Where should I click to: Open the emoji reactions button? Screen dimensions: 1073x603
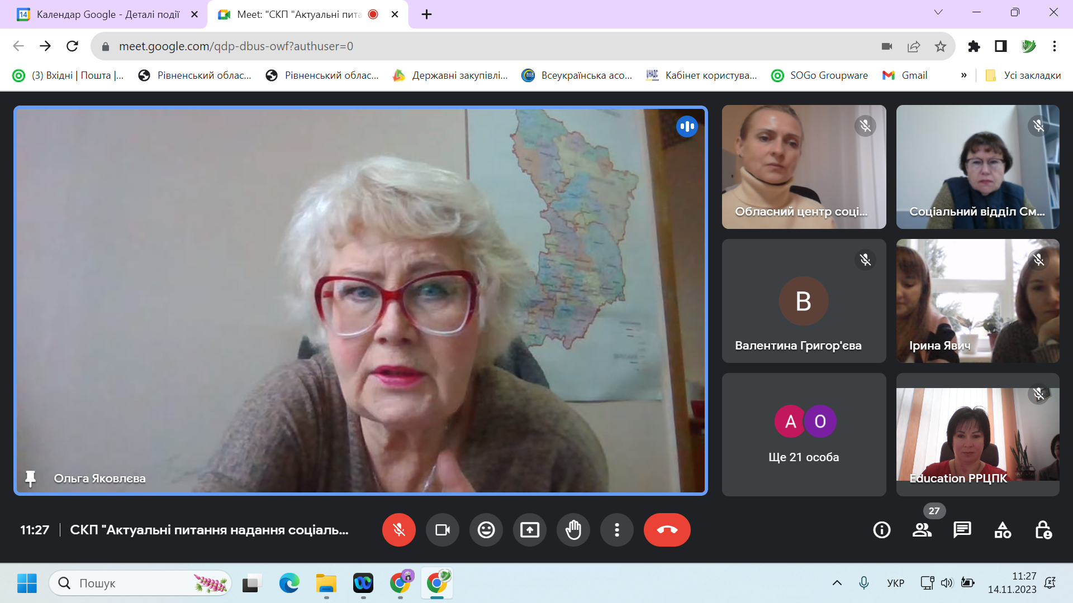[486, 529]
